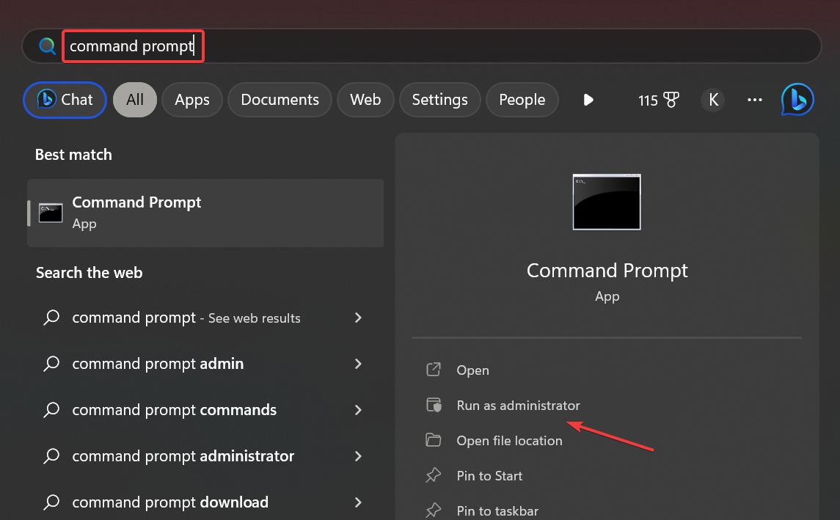Expand arrow for 'command prompt' web results
This screenshot has width=840, height=520.
(x=359, y=318)
